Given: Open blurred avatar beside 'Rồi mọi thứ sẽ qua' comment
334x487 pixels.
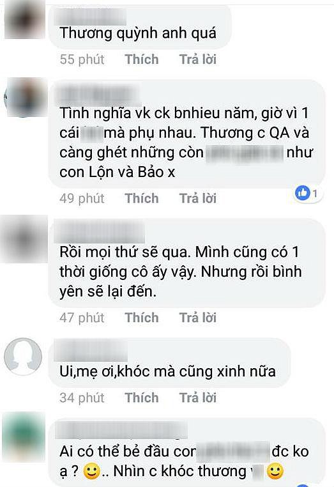Looking at the screenshot, I should tap(24, 238).
